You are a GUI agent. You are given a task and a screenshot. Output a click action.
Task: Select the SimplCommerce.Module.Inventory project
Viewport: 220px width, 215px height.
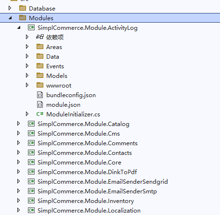tap(86, 201)
